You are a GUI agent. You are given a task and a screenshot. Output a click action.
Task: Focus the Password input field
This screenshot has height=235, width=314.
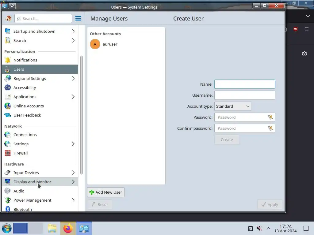pyautogui.click(x=244, y=117)
